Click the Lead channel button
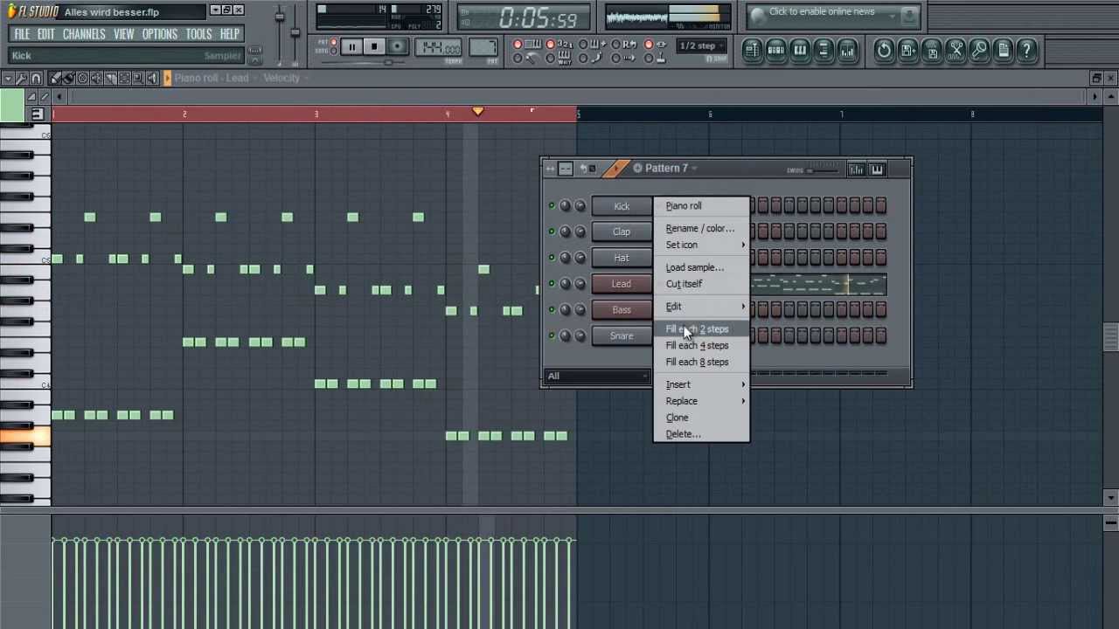The height and width of the screenshot is (629, 1119). (x=622, y=284)
